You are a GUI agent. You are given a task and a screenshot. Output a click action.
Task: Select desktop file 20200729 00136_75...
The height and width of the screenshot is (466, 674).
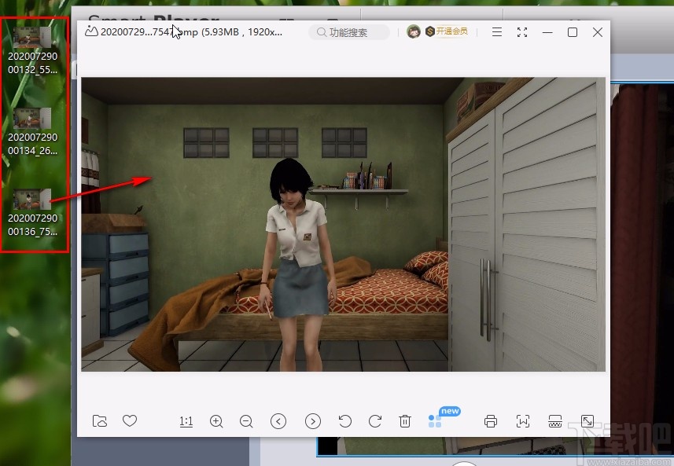33,213
